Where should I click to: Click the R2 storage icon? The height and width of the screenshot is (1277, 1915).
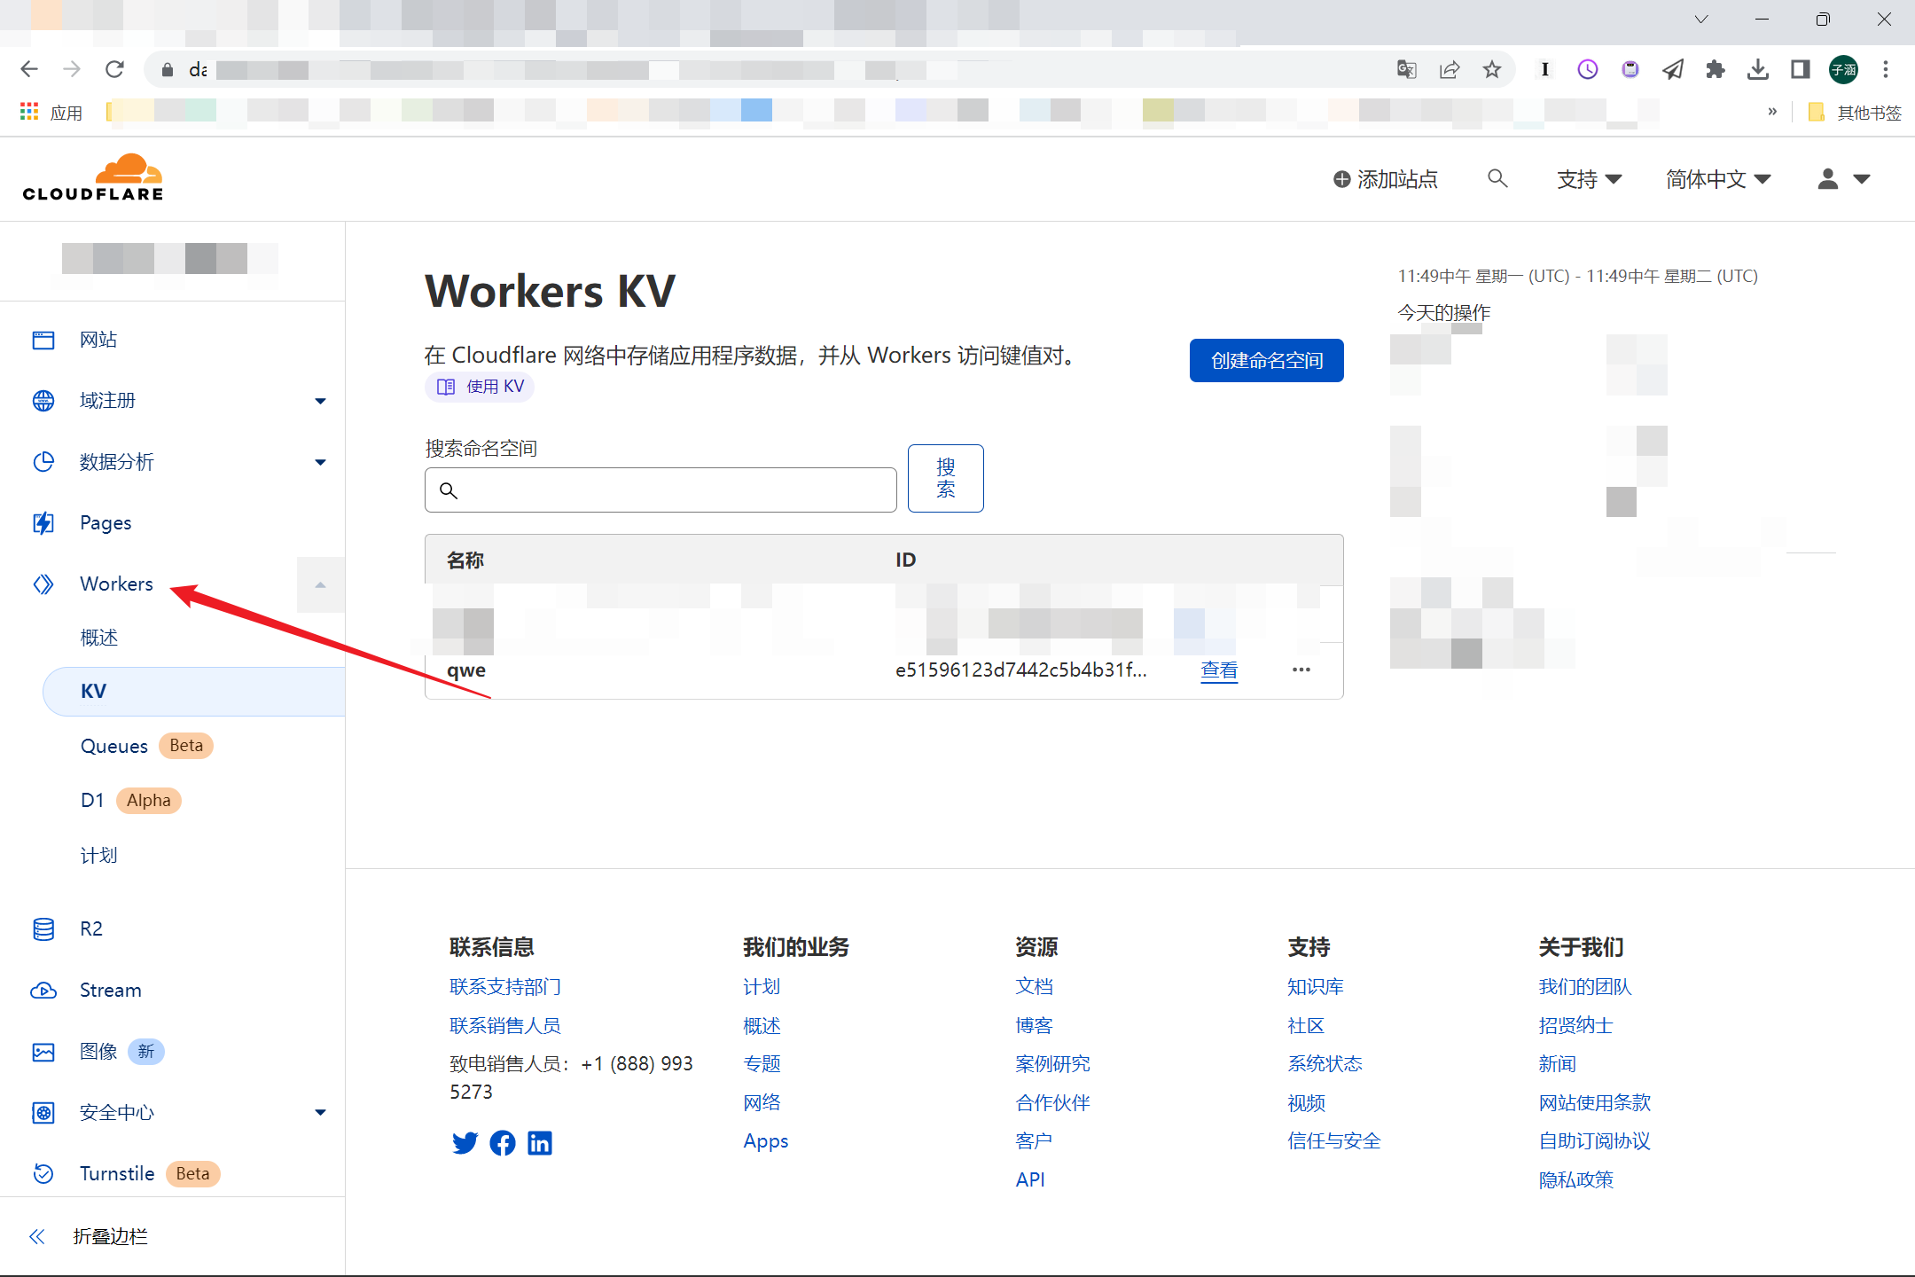[x=43, y=928]
